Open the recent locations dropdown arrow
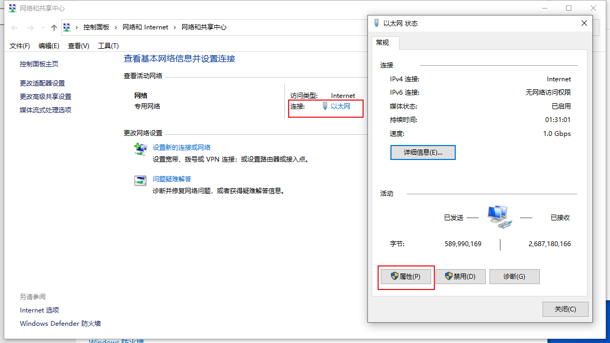Screen dimensions: 610x343 (42, 28)
